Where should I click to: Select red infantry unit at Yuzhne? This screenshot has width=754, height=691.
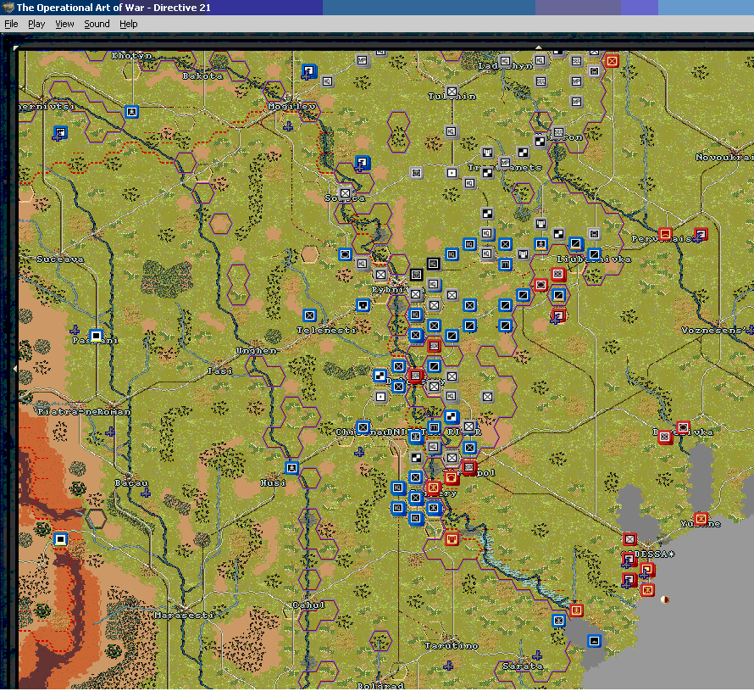pos(701,519)
